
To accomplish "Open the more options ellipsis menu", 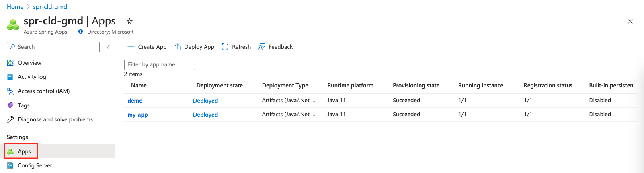I will click(144, 21).
